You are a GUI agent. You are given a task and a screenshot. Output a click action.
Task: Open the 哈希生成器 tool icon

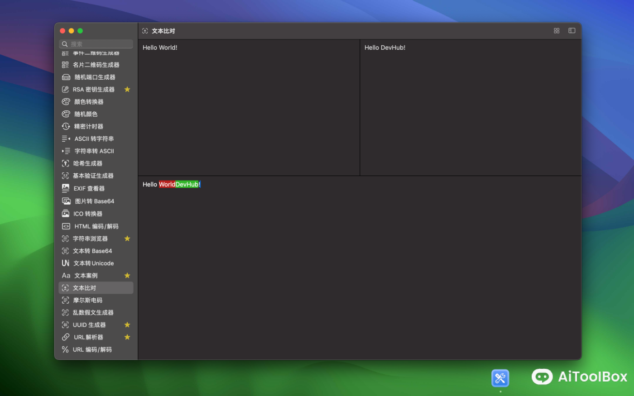coord(66,163)
